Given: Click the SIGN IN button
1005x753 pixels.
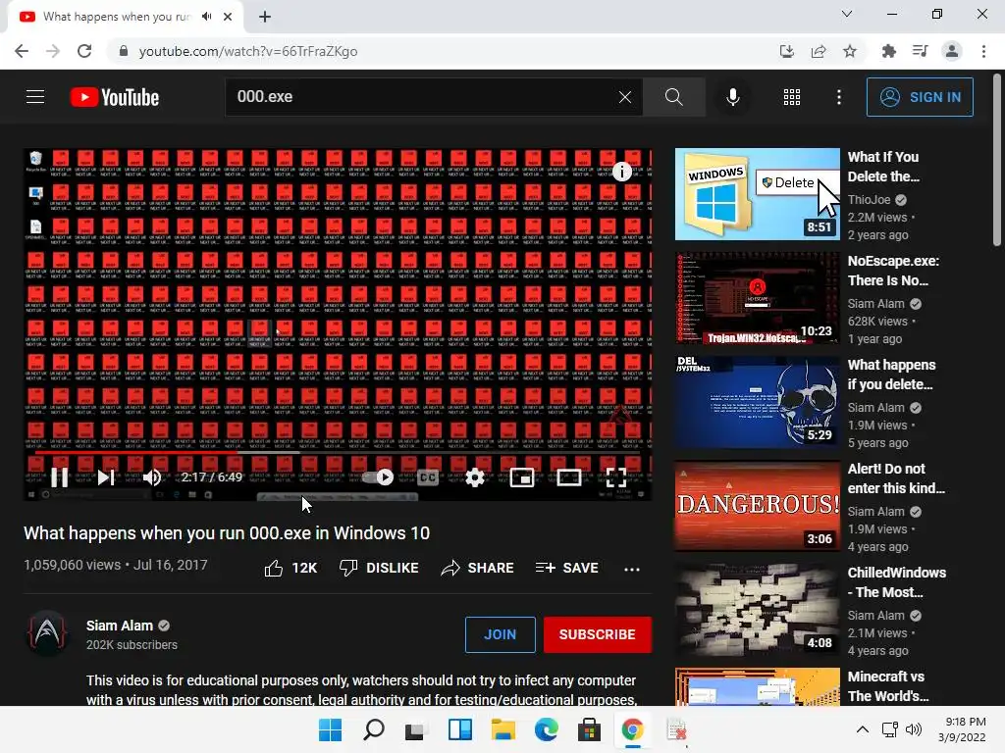Looking at the screenshot, I should pos(920,97).
